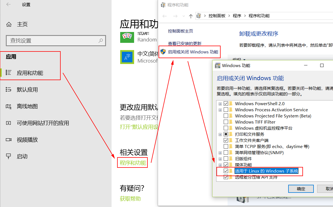Expand 打印和文件服务 tree node

(220, 134)
